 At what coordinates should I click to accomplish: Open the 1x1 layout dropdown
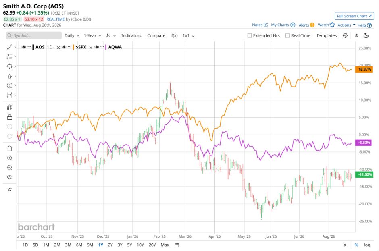pyautogui.click(x=189, y=35)
